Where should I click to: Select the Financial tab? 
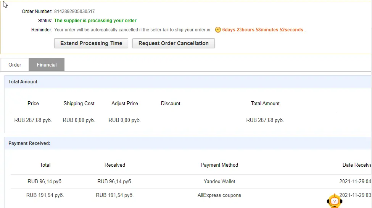(47, 65)
